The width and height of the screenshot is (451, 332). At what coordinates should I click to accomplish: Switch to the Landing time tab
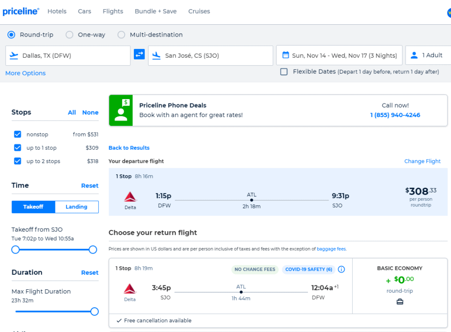(x=77, y=207)
